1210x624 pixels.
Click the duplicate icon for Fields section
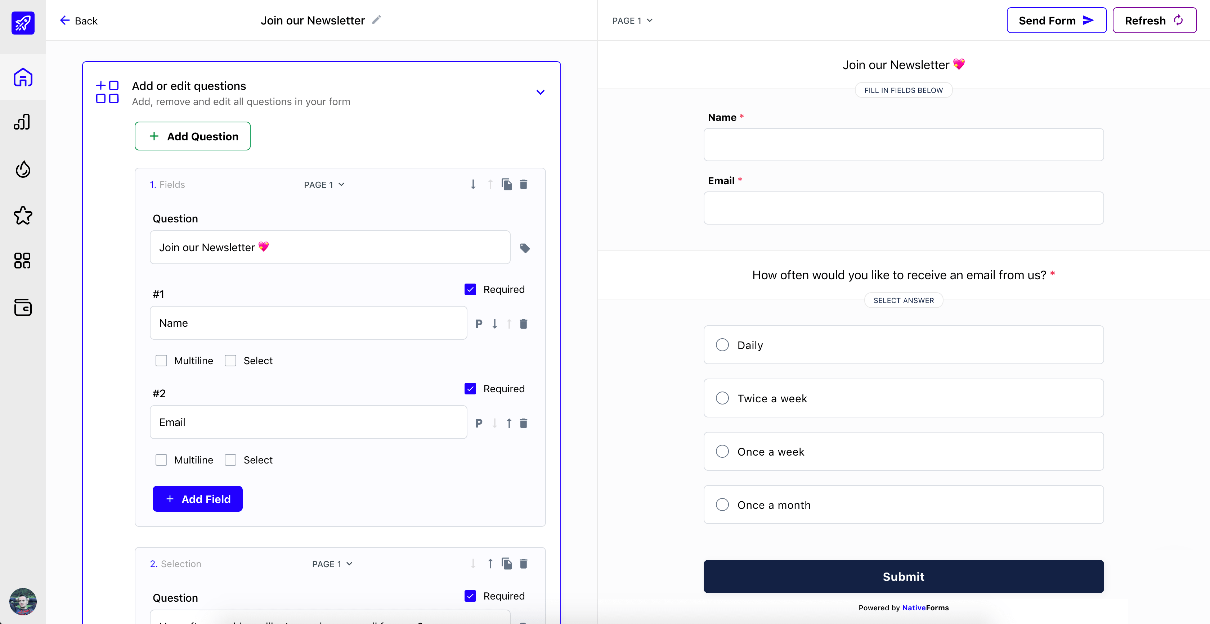506,184
